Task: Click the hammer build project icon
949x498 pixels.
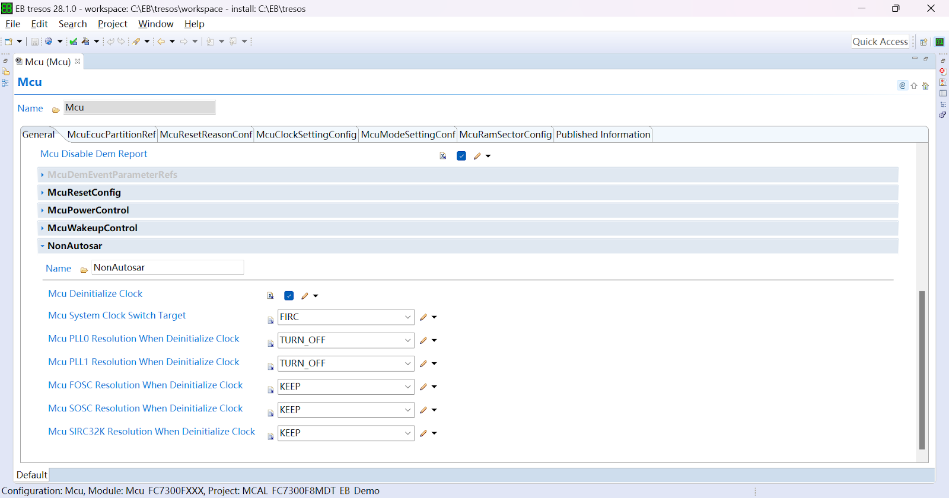Action: tap(86, 41)
